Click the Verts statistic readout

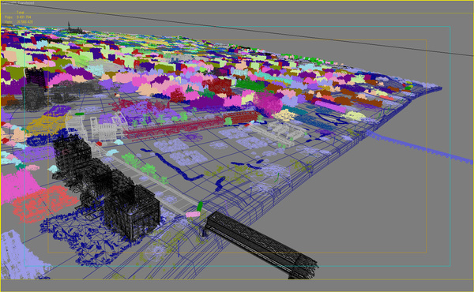point(18,22)
